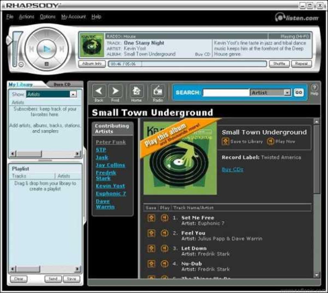Viewport: 328px width, 293px height.
Task: Open the Help menu
Action: coord(96,16)
